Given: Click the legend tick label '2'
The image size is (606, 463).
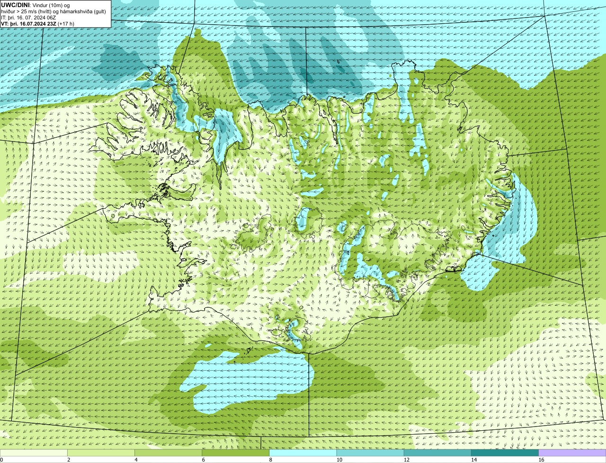Looking at the screenshot, I should click(x=69, y=460).
